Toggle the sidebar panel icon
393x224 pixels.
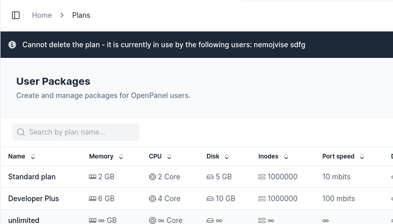16,15
